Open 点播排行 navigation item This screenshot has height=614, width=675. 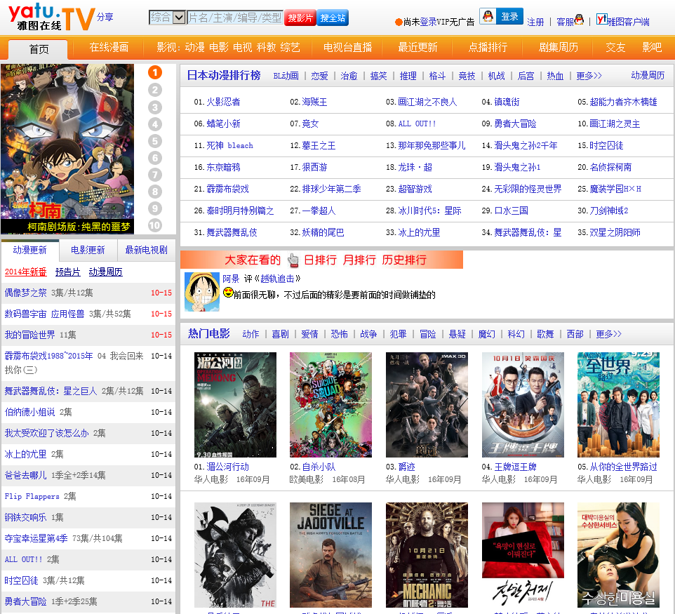click(x=488, y=47)
